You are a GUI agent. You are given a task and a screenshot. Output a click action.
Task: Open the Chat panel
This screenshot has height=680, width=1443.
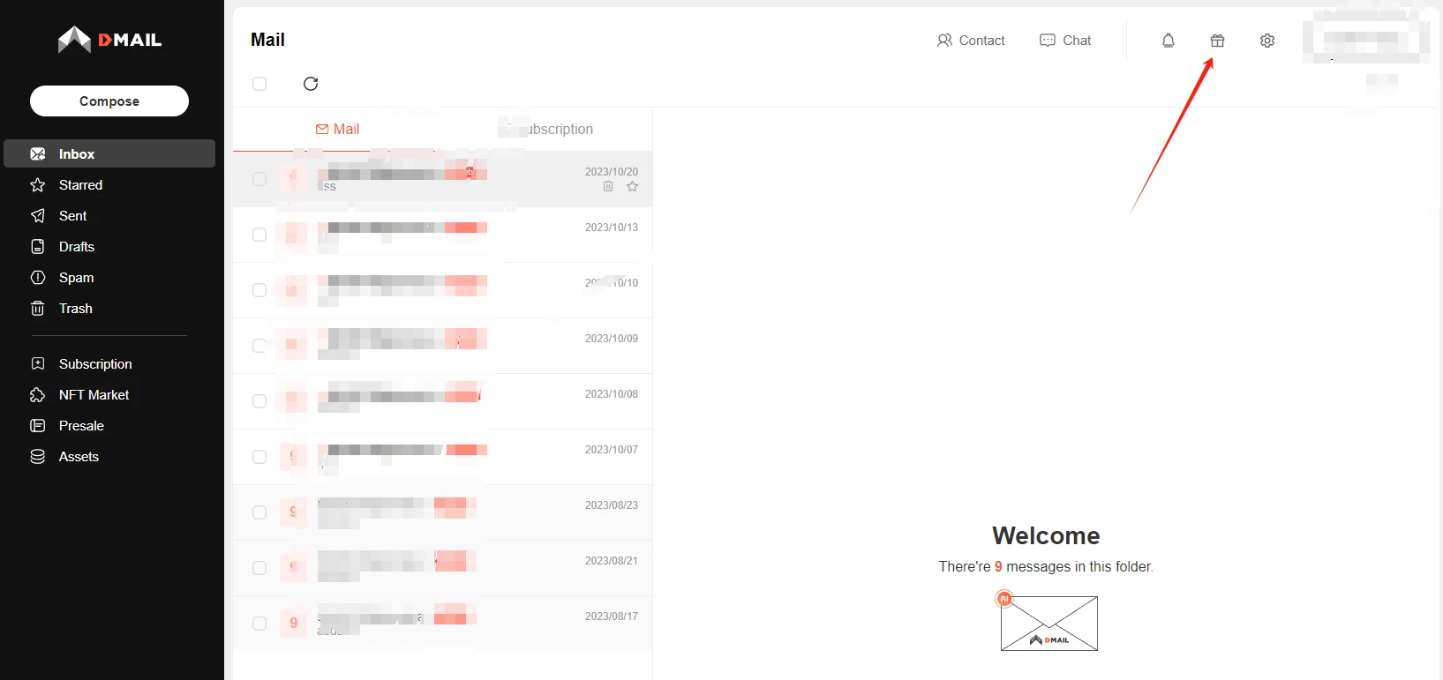point(1065,41)
